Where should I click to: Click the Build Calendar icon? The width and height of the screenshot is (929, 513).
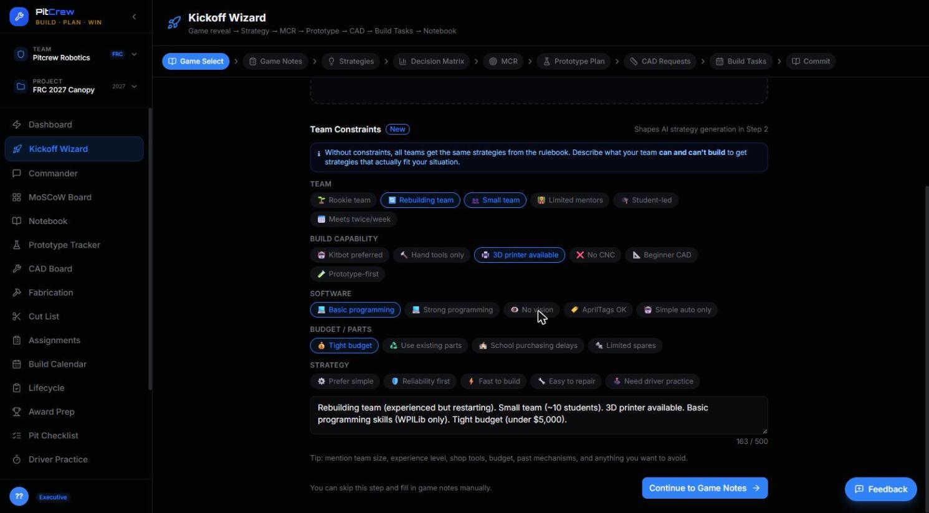coord(17,364)
